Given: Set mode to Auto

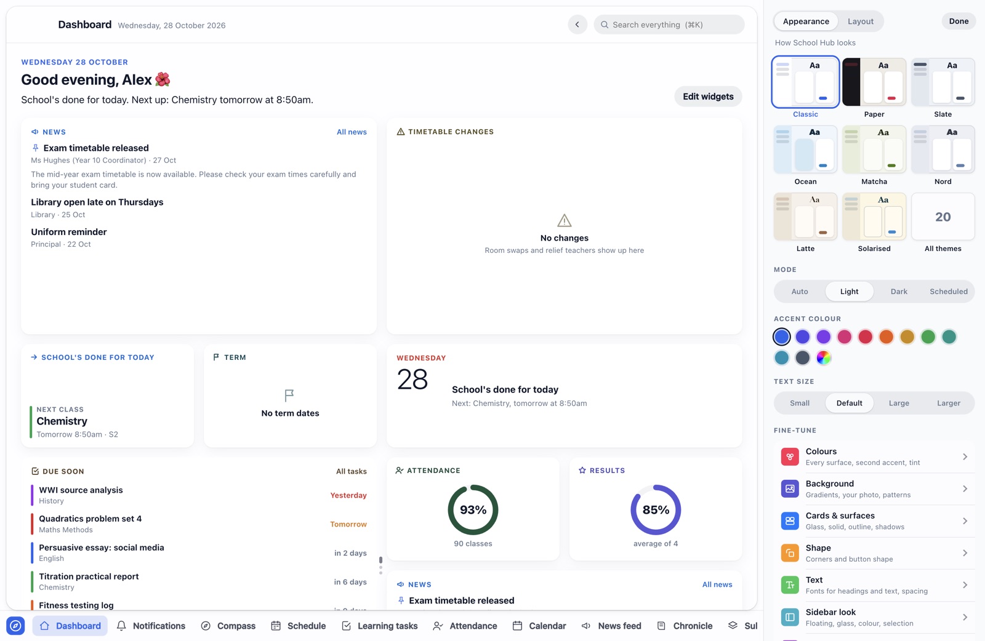Looking at the screenshot, I should tap(800, 292).
